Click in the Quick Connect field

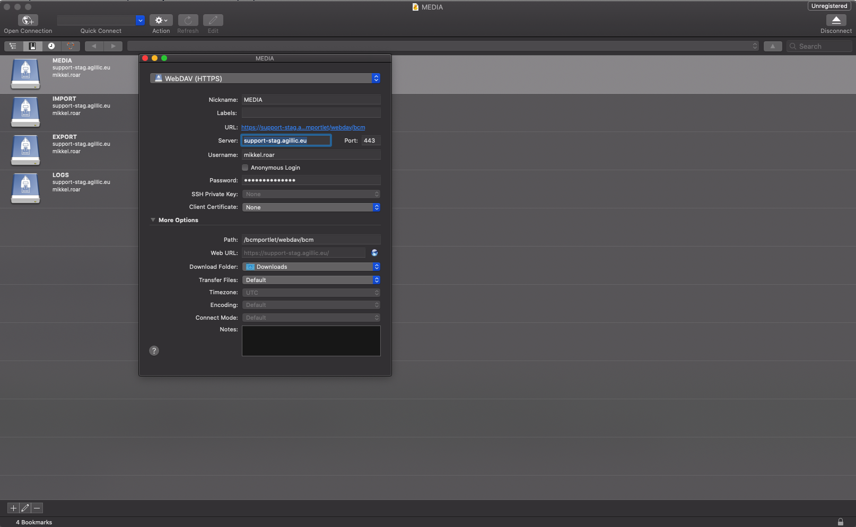tap(97, 20)
